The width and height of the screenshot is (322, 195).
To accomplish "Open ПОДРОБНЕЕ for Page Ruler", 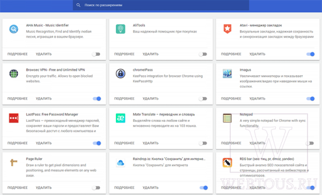I will [x=18, y=187].
